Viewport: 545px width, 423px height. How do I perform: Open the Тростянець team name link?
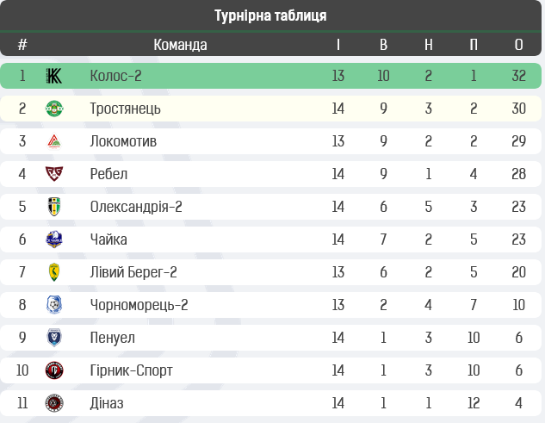pyautogui.click(x=125, y=109)
